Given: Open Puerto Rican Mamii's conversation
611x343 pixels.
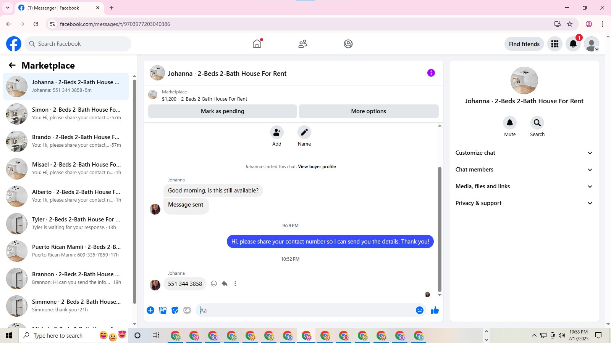Looking at the screenshot, I should coord(66,251).
